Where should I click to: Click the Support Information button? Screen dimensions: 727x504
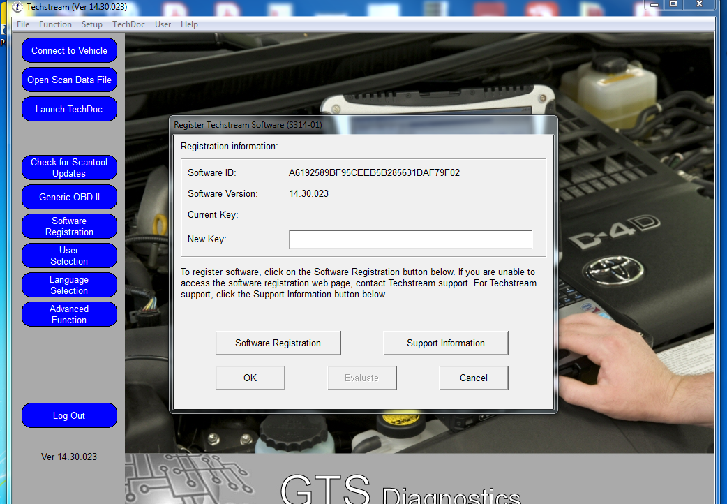click(445, 343)
